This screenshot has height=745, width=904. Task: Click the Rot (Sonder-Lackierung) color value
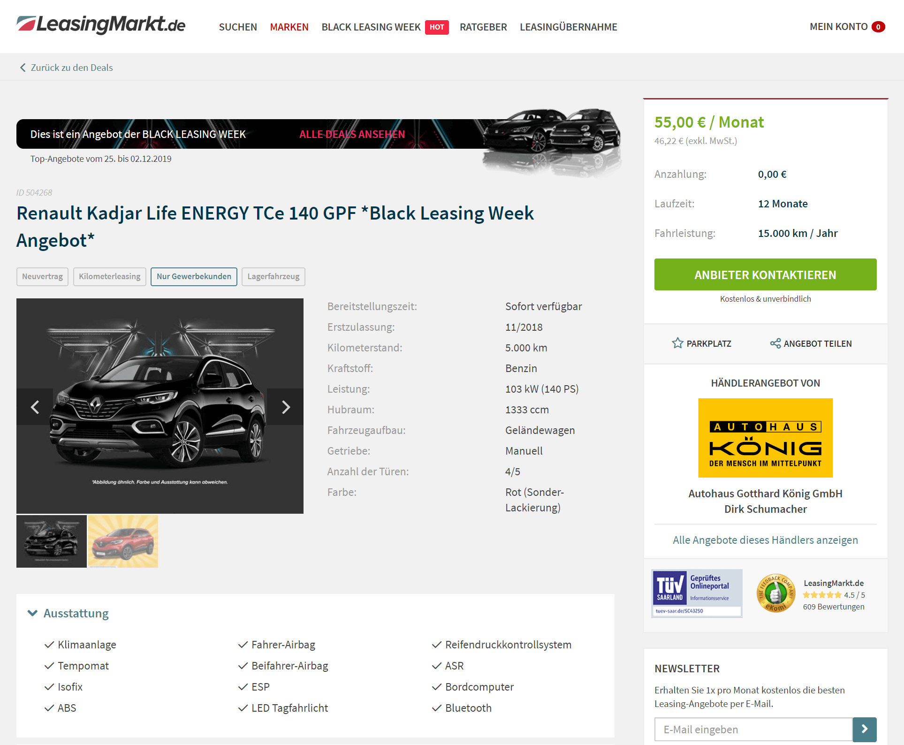click(x=534, y=500)
